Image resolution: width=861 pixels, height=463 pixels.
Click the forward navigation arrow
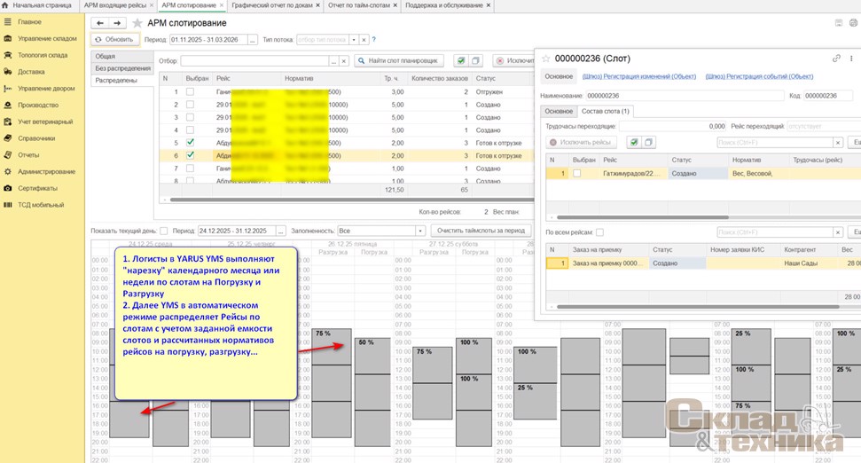point(117,23)
